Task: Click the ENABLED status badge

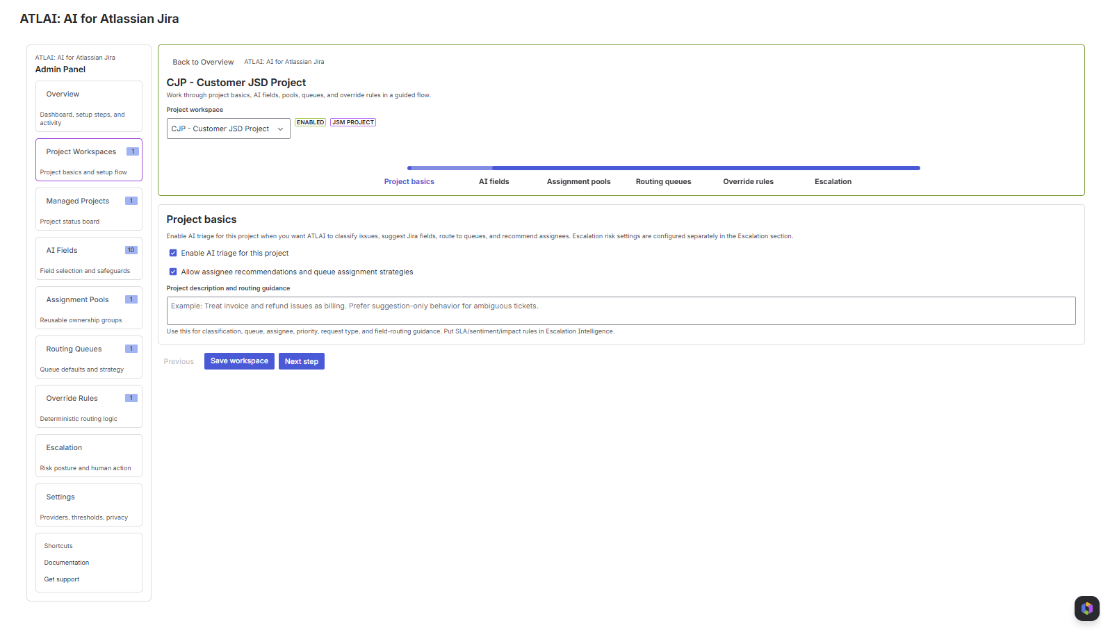Action: tap(310, 122)
